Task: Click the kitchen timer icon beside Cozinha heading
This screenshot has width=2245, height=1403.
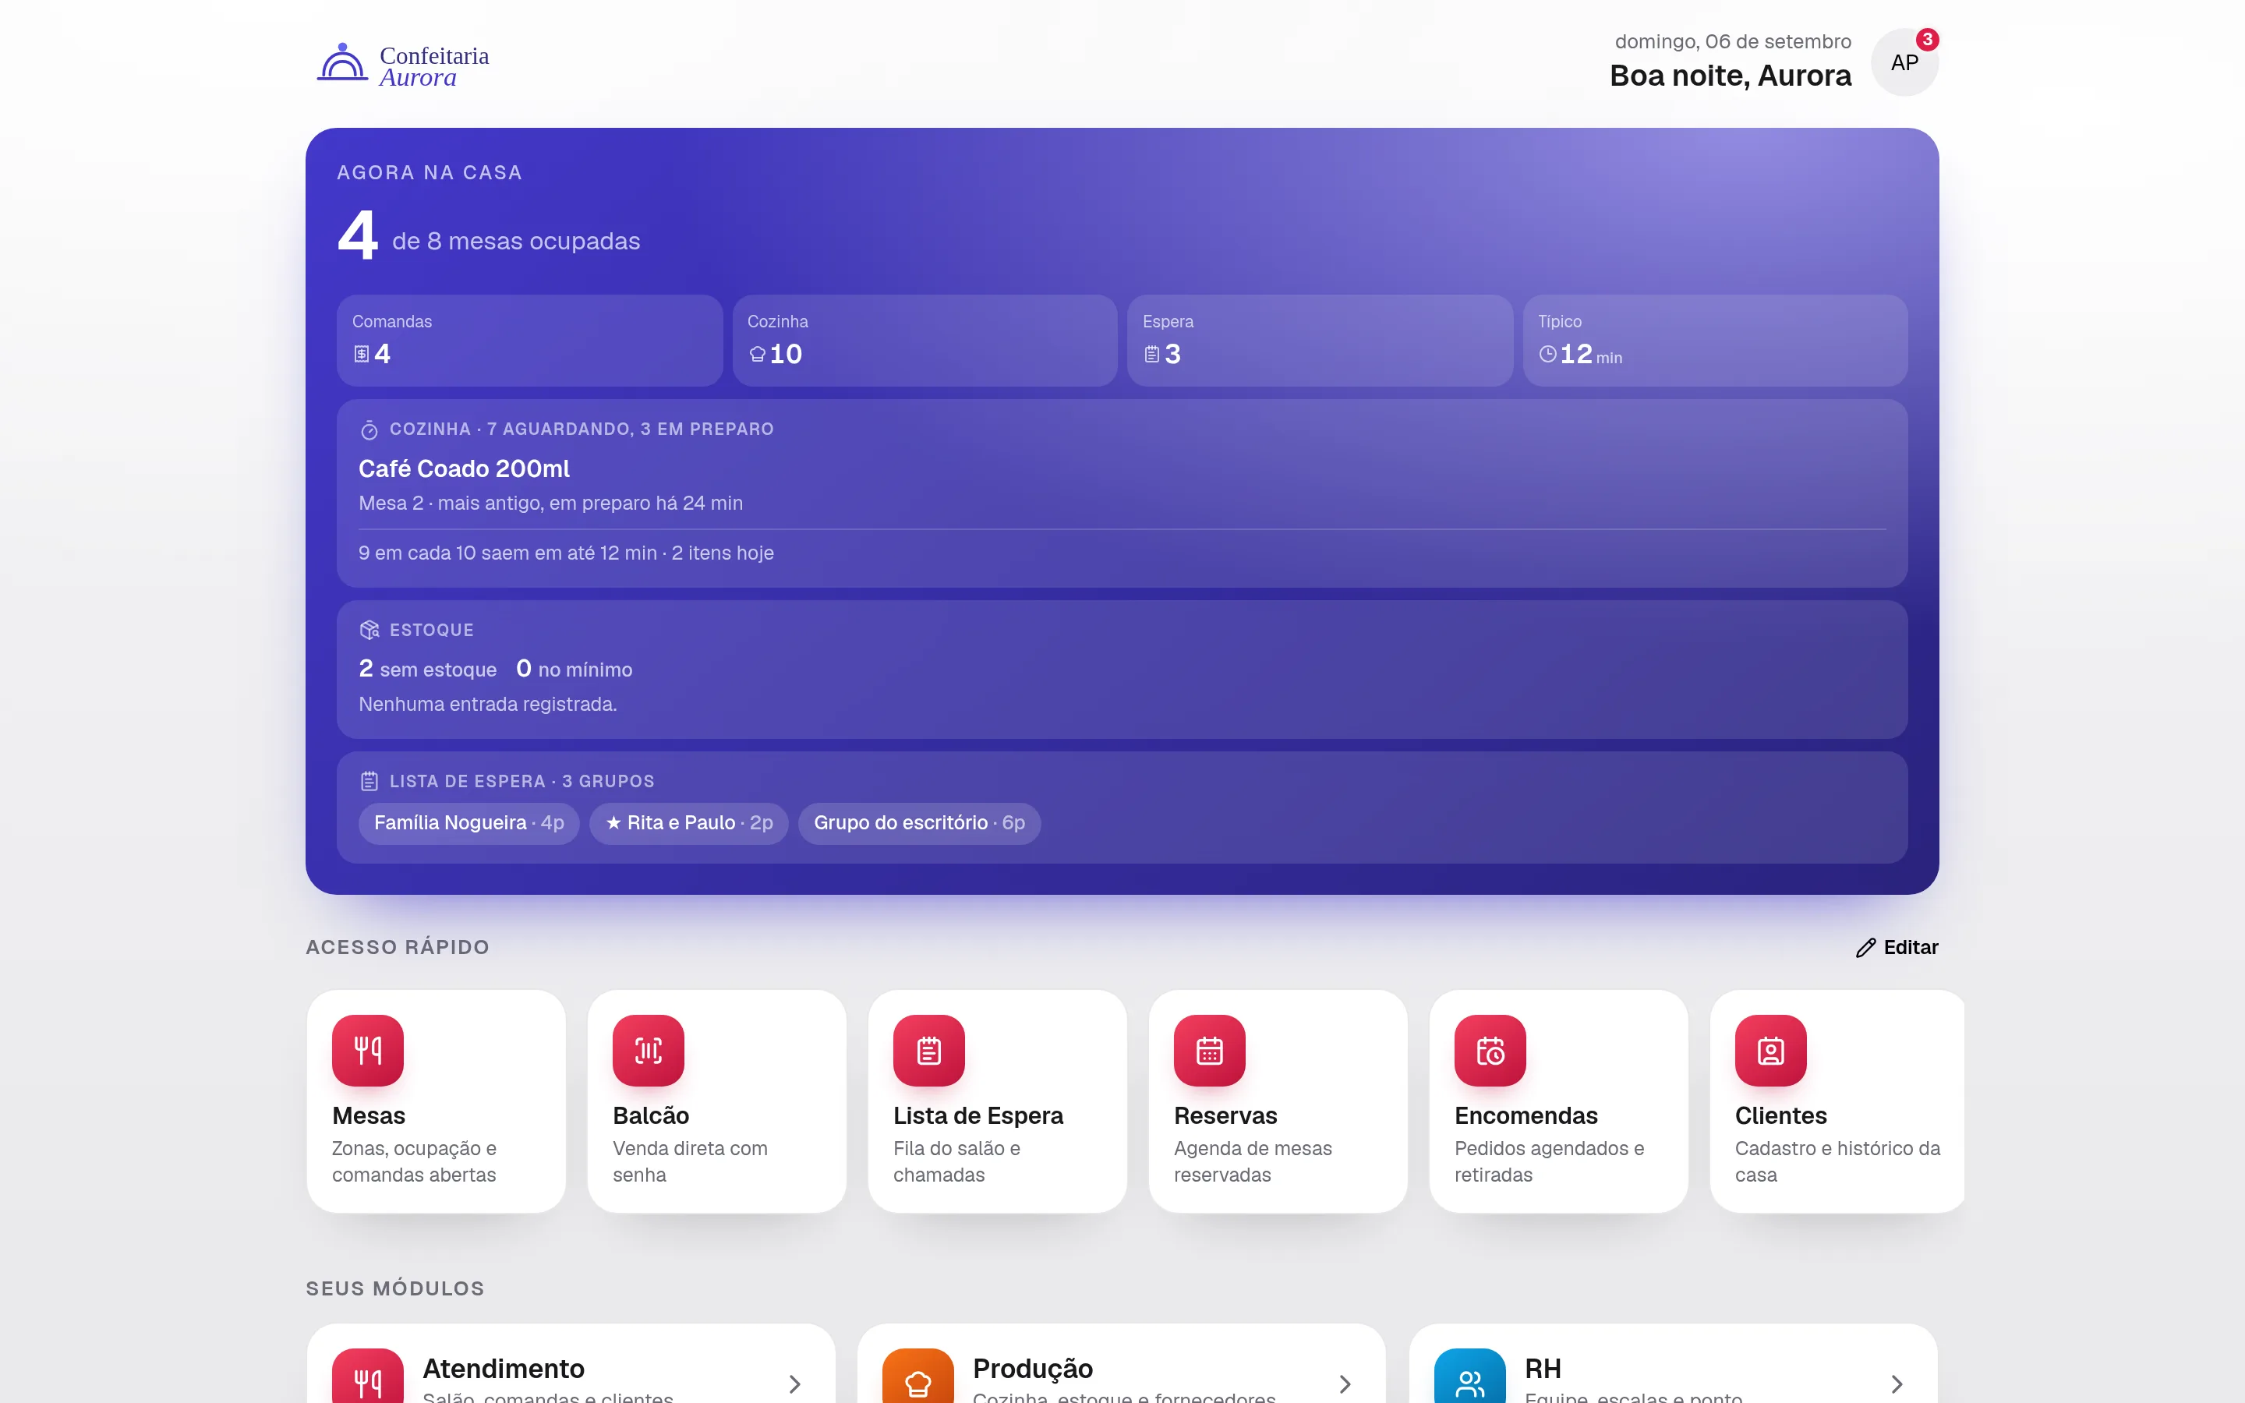Action: pyautogui.click(x=369, y=429)
